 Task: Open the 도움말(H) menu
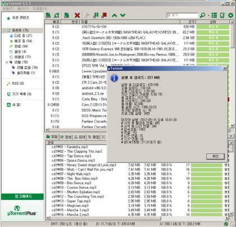click(x=40, y=8)
